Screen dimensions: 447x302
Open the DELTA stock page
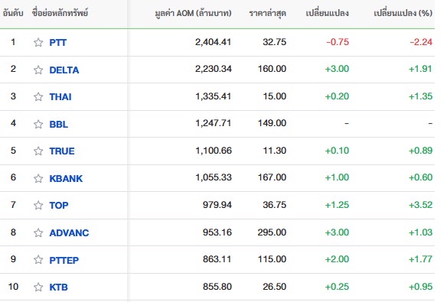64,70
